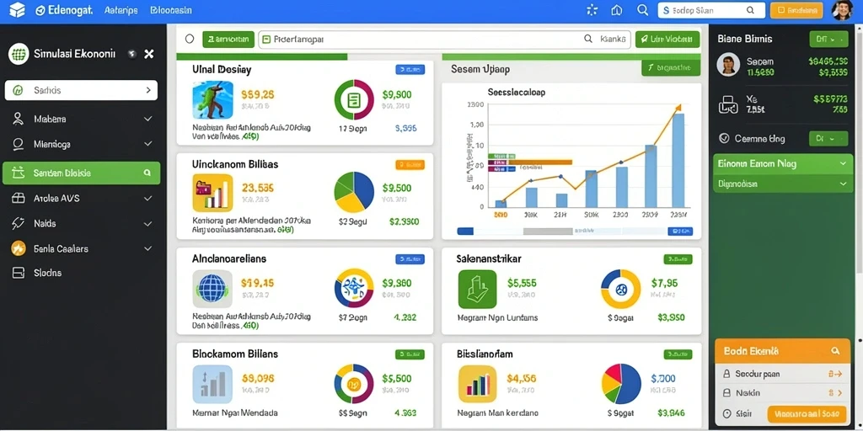Click the globe icon in Alnclanoarelians card
This screenshot has height=431, width=863.
click(213, 288)
